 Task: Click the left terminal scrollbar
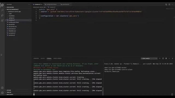pos(103,91)
